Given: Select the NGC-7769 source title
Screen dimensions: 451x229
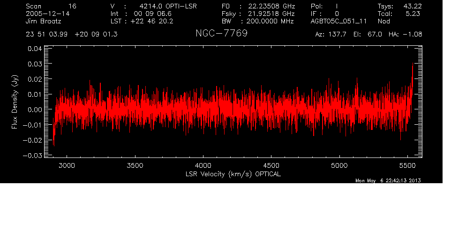Looking at the screenshot, I should 221,34.
